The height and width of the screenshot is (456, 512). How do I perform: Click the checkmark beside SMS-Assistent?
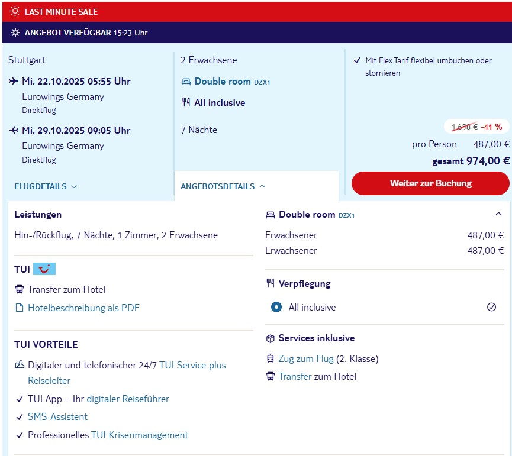point(20,416)
